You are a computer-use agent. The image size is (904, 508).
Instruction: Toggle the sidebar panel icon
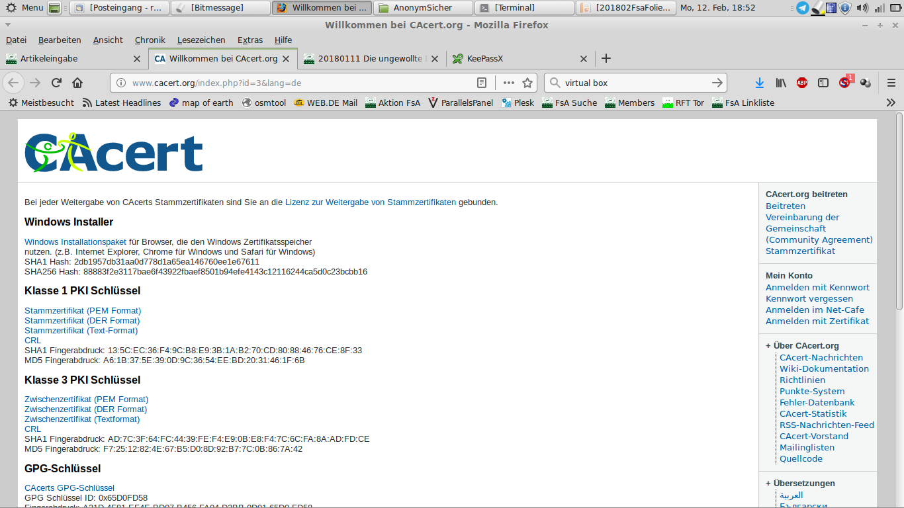[823, 83]
